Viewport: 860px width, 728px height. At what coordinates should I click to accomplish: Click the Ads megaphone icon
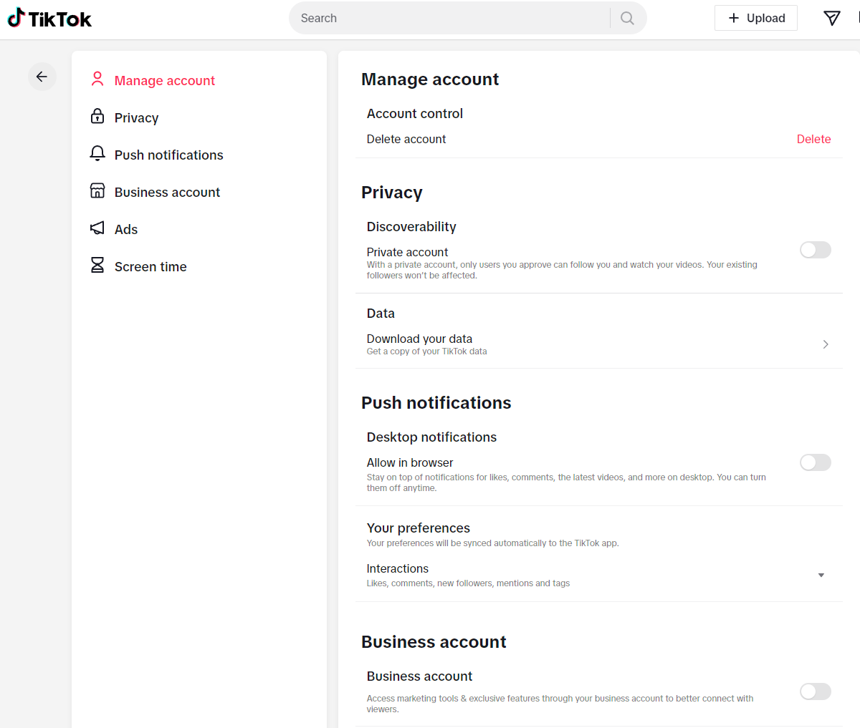point(97,228)
